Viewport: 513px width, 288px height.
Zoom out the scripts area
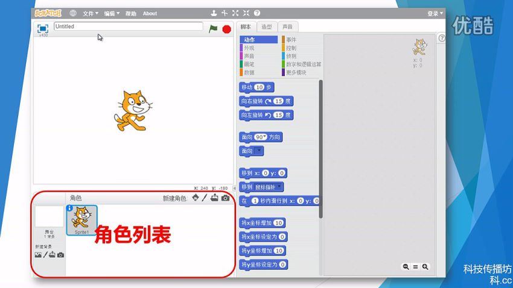point(406,267)
